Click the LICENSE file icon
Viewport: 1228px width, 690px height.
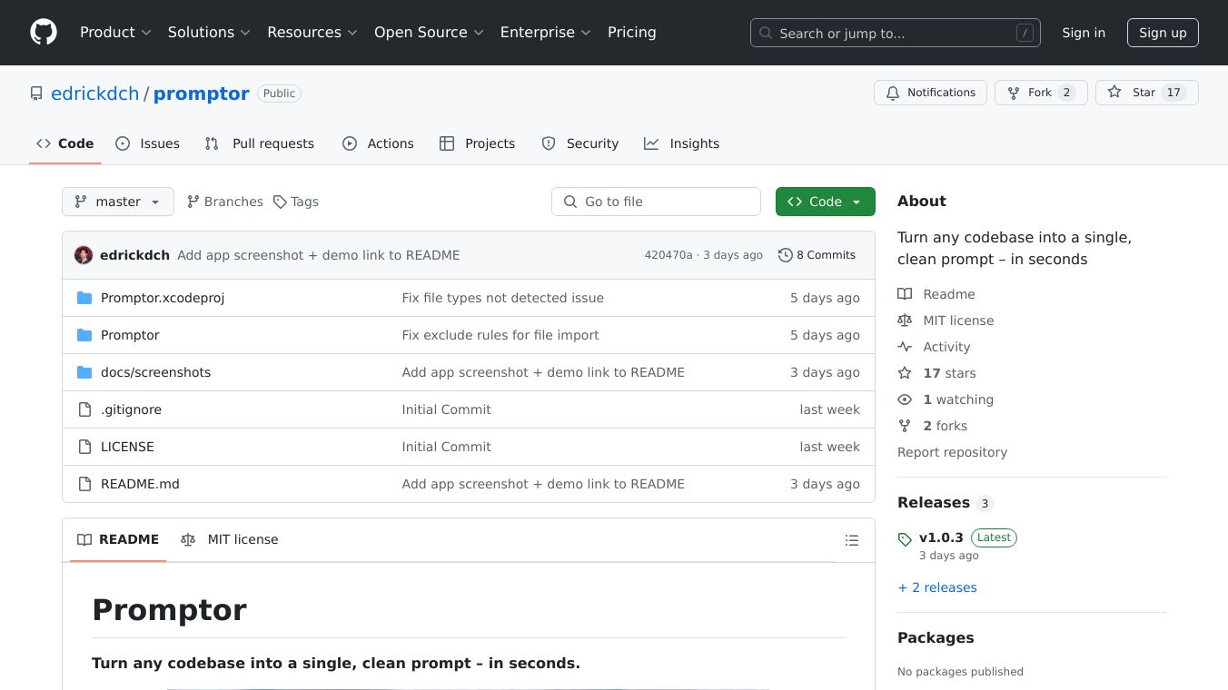coord(84,447)
